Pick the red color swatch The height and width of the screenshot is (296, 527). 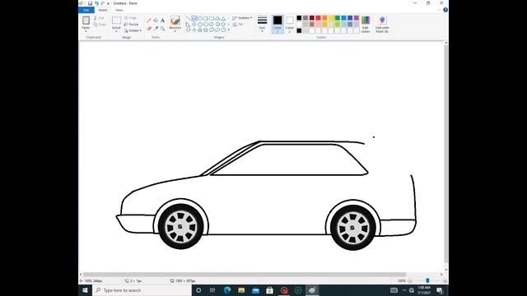coord(319,18)
